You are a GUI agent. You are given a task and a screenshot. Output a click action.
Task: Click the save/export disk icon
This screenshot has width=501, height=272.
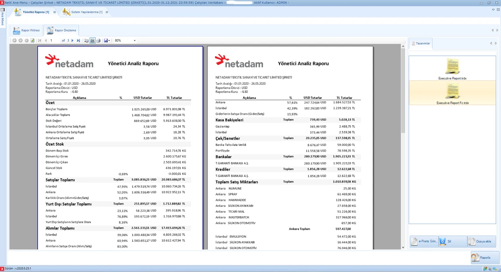(105, 40)
